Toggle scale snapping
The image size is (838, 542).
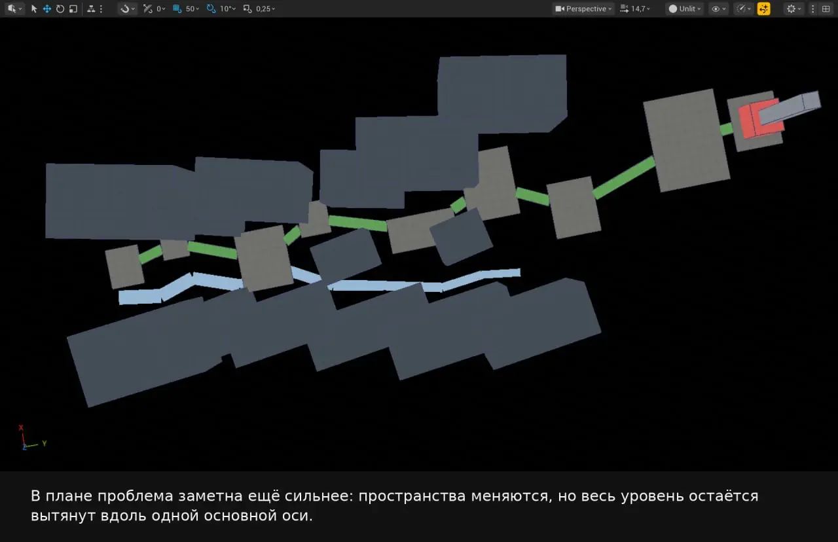(247, 9)
